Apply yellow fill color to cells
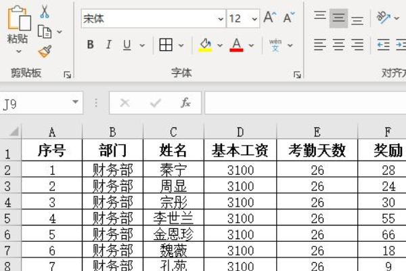Viewport: 406px width, 271px height. point(205,45)
